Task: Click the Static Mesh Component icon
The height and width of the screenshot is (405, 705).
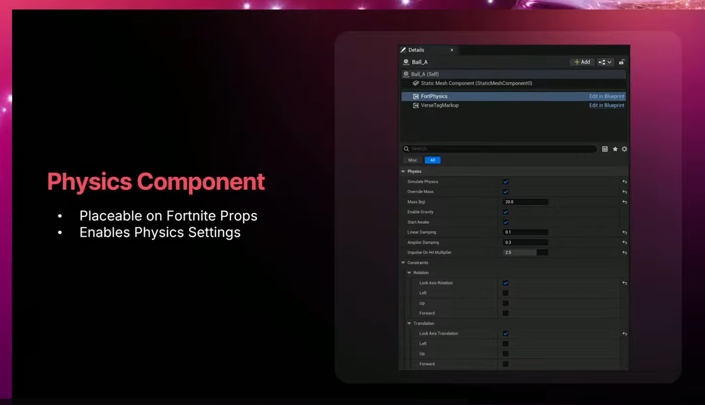Action: click(x=416, y=83)
